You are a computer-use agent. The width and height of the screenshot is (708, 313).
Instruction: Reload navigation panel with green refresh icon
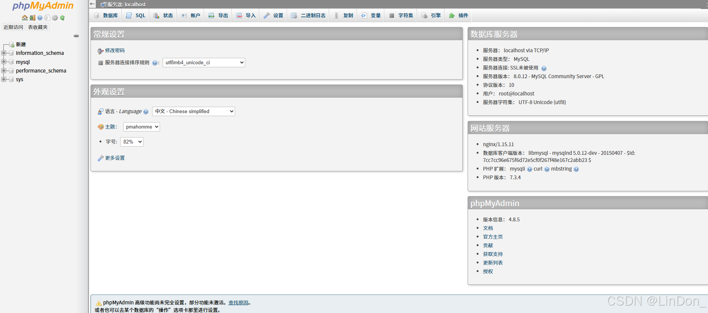(x=62, y=18)
